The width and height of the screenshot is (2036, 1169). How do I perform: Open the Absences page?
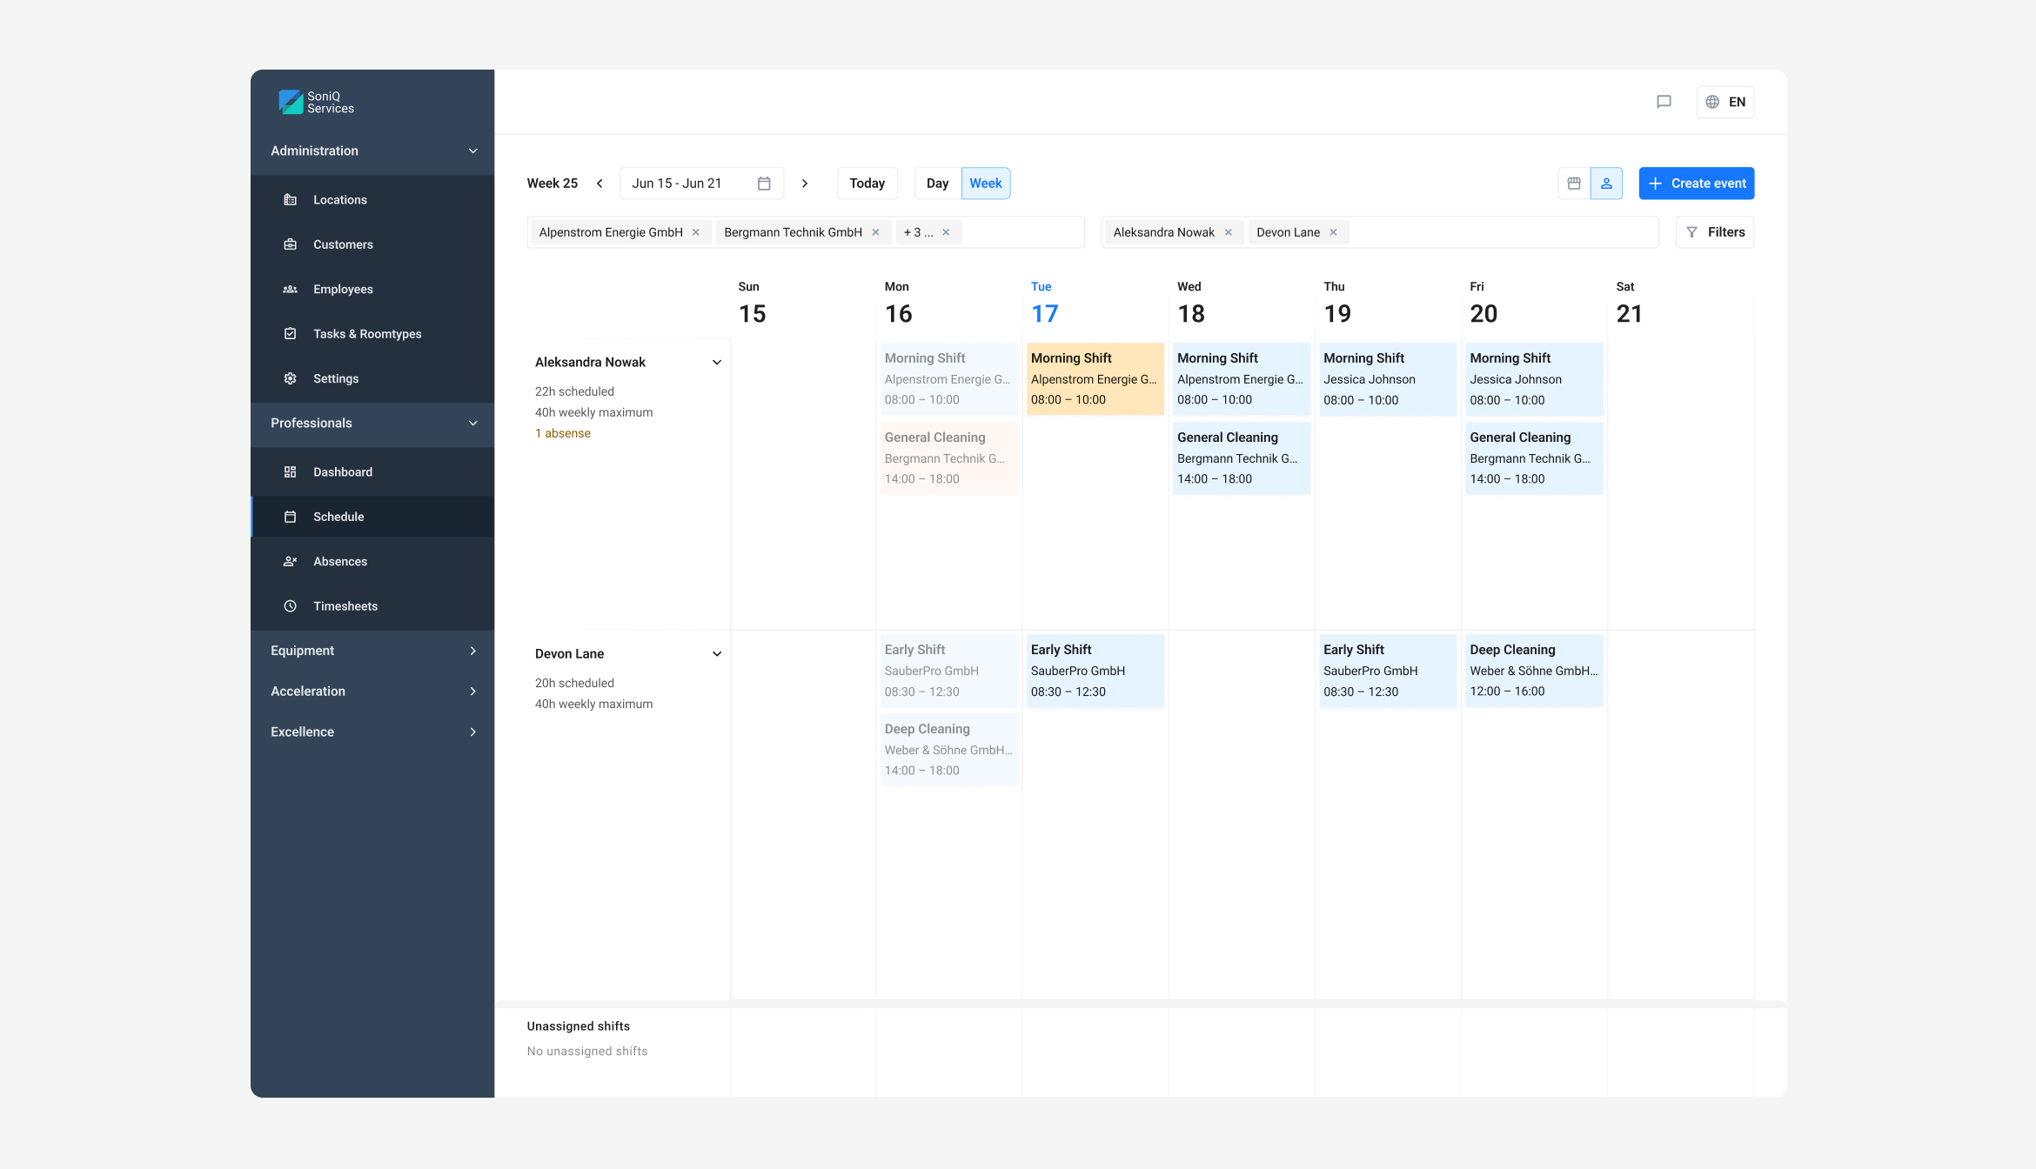(x=339, y=561)
